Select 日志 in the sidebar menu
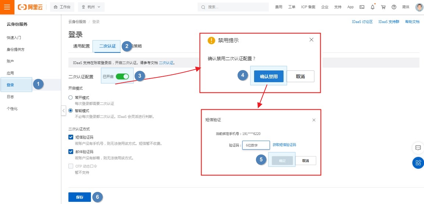The image size is (424, 204). (10, 97)
